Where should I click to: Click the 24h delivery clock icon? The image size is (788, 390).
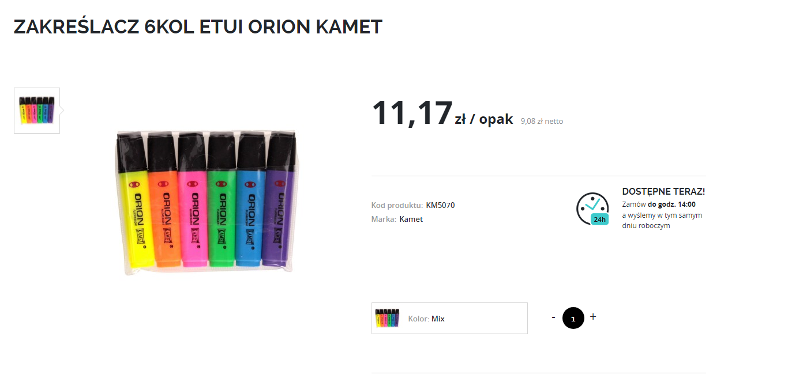pos(592,209)
